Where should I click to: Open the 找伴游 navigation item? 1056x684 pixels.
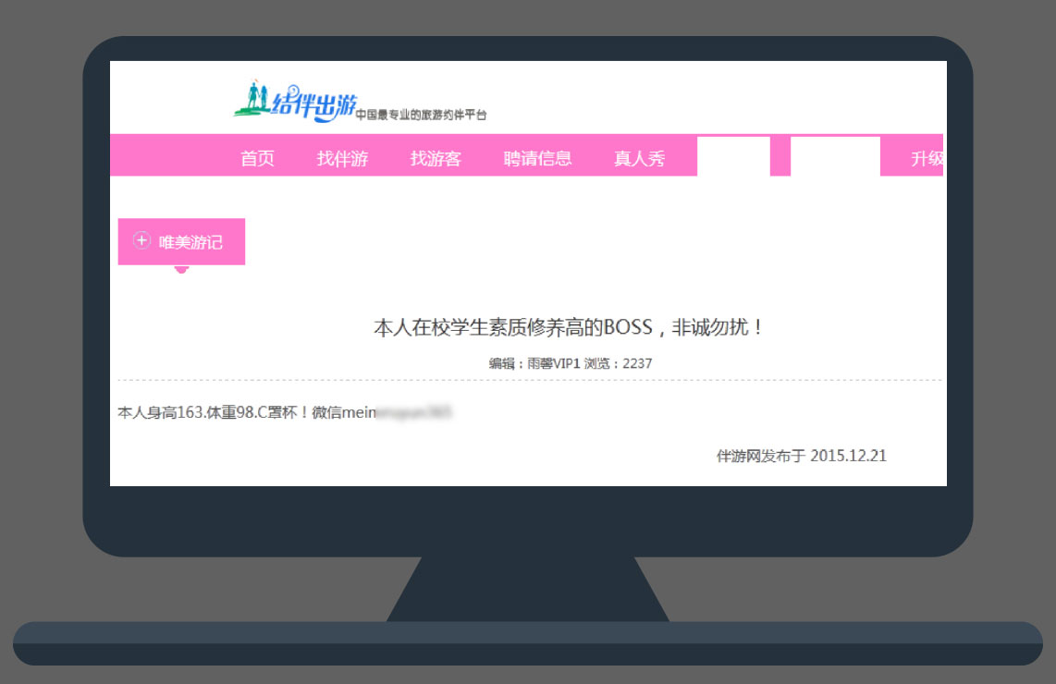pos(342,158)
